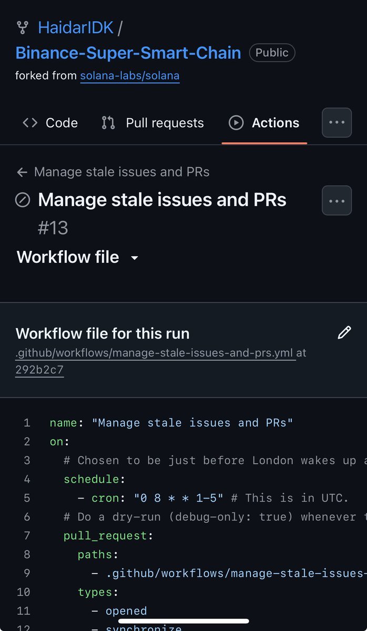Click the fork icon beside HaidarIDK
367x631 pixels.
click(22, 27)
